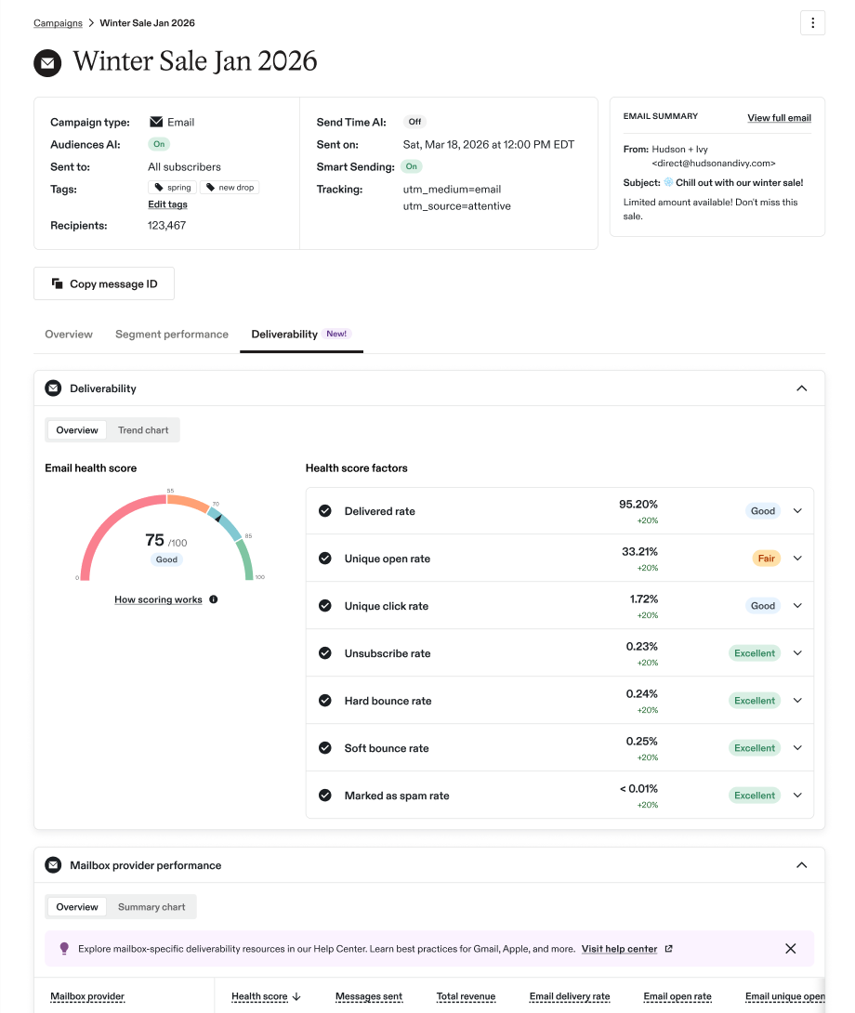Screen dimensions: 855x1013
Task: Click the check icon for Delivered rate
Action: [x=325, y=511]
